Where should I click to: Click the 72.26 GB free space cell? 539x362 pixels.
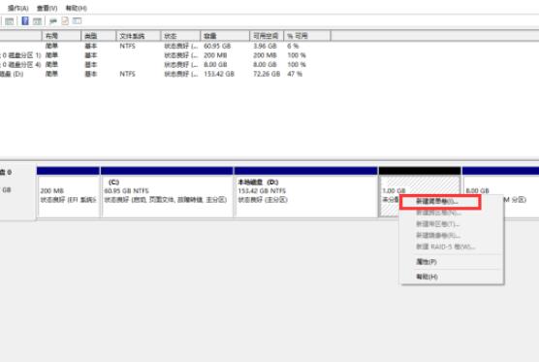267,74
